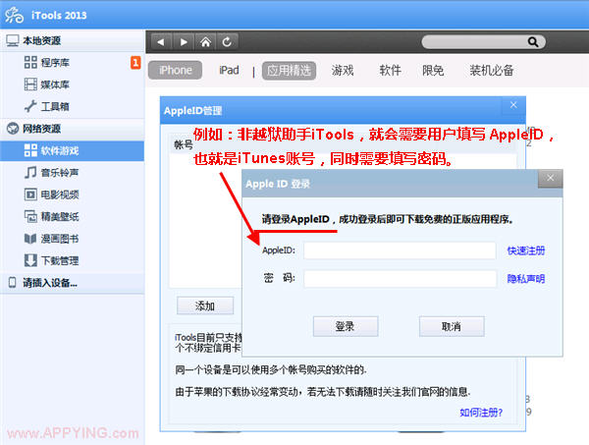Click the forward navigation arrow
This screenshot has width=589, height=445.
(x=183, y=41)
